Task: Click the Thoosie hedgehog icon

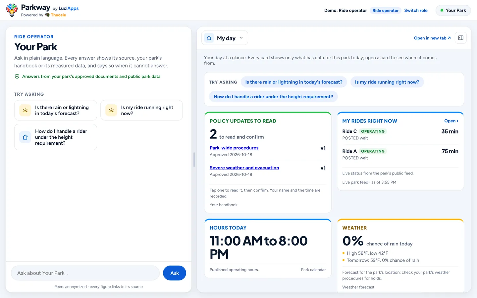Action: tap(47, 15)
